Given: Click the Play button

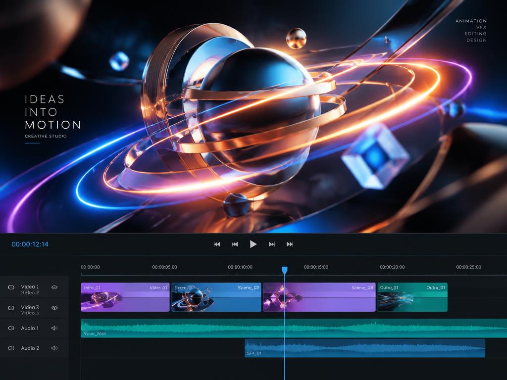Looking at the screenshot, I should pos(253,244).
